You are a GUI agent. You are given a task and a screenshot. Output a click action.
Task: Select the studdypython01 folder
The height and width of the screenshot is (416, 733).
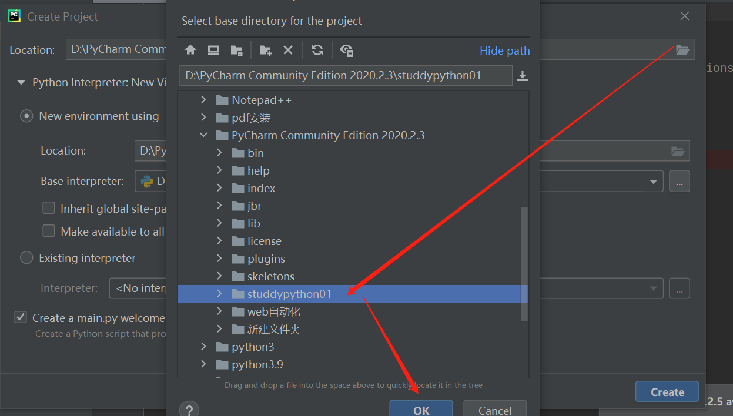[353, 294]
